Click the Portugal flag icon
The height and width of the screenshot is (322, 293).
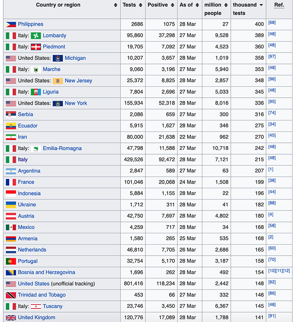pos(11,261)
